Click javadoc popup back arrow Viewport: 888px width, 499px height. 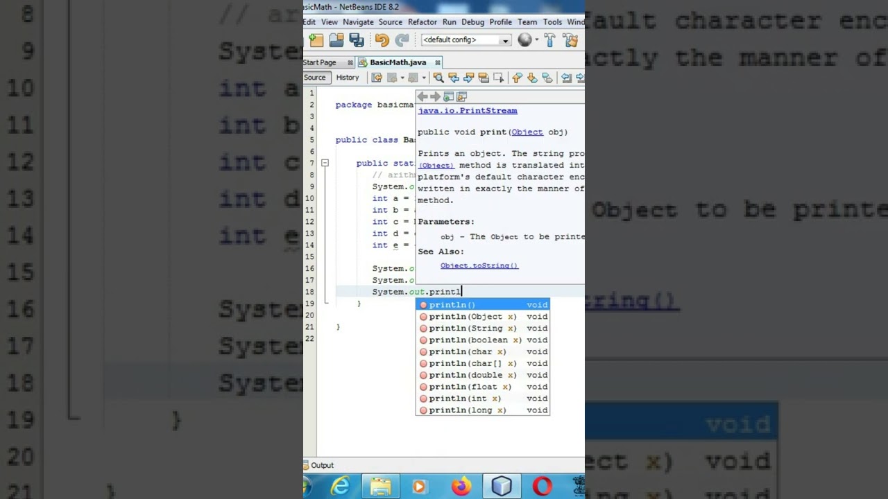(x=422, y=97)
